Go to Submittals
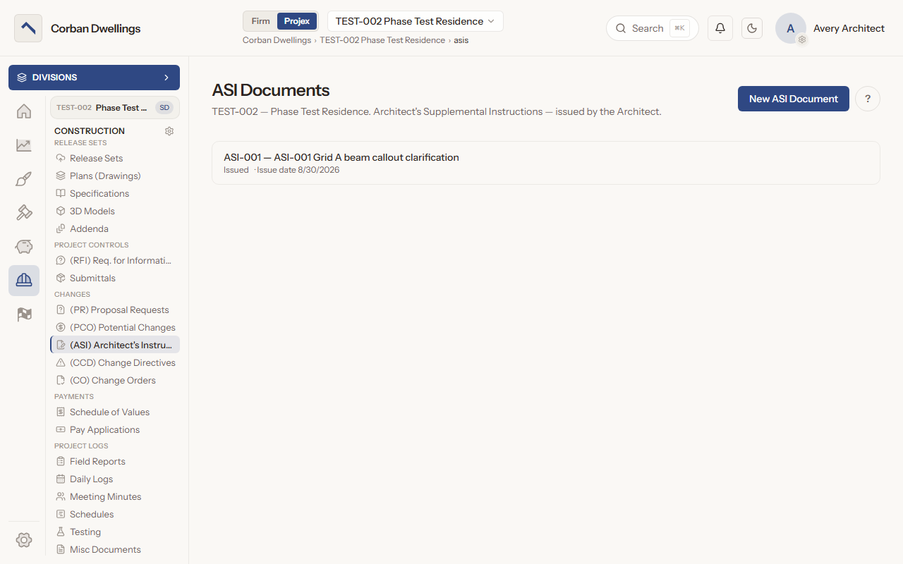903x564 pixels. pos(115,278)
